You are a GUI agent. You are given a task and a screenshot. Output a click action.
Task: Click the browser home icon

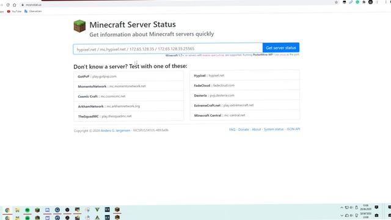coord(15,5)
